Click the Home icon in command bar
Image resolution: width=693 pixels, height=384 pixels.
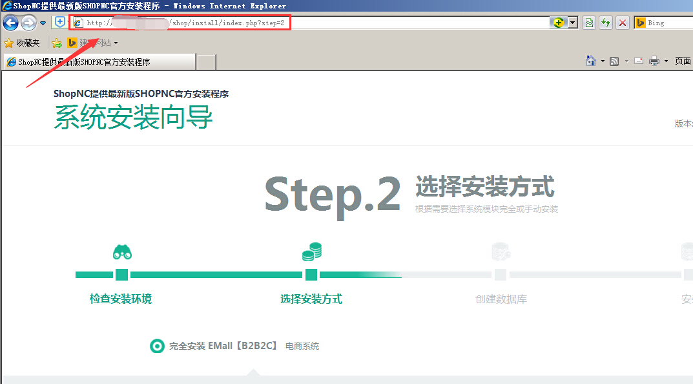coord(591,61)
